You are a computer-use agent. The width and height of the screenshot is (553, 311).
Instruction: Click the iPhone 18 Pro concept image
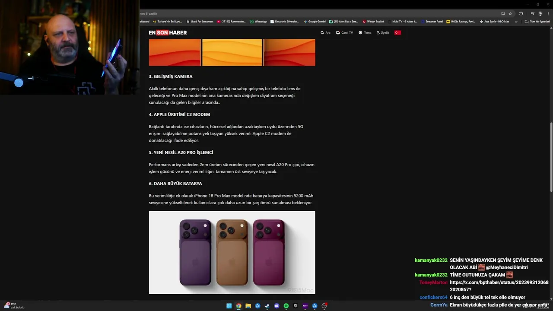[232, 252]
